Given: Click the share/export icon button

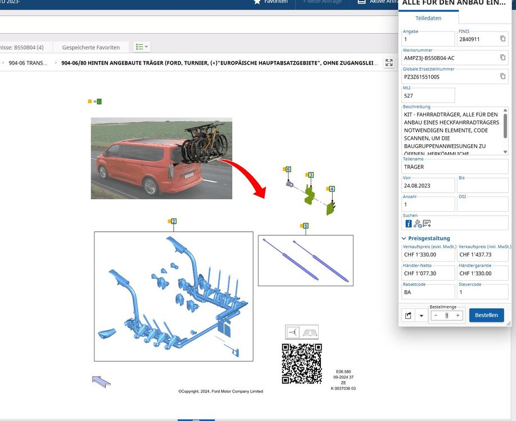Looking at the screenshot, I should coord(408,315).
